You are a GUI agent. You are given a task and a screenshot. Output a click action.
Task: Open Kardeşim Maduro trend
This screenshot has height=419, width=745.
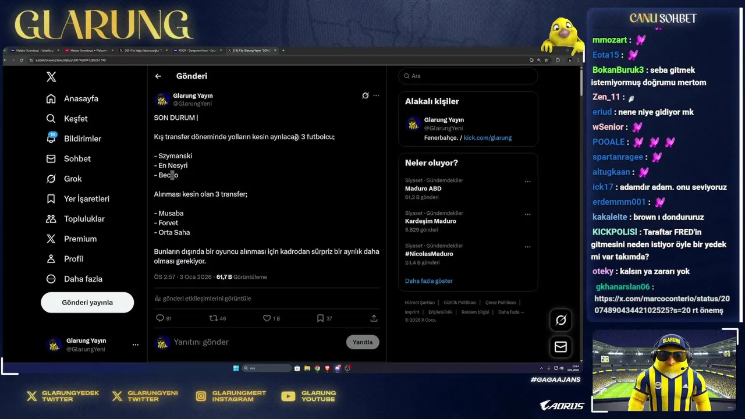[431, 221]
